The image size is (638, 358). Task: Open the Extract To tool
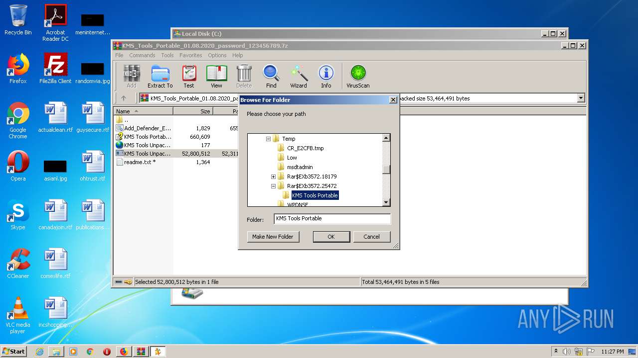160,77
